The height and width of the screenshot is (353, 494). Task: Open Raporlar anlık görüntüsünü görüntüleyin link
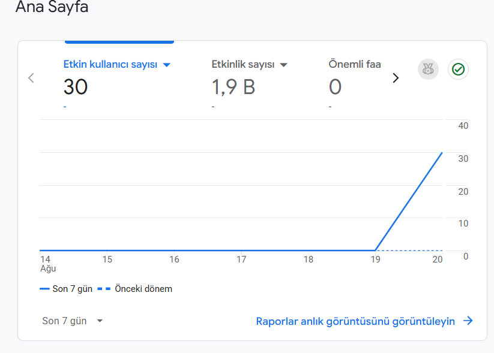tap(355, 321)
